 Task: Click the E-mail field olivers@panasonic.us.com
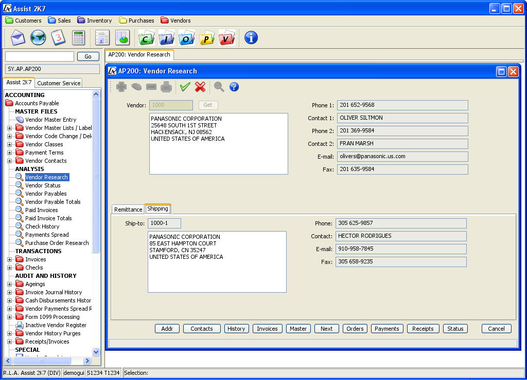coord(402,156)
